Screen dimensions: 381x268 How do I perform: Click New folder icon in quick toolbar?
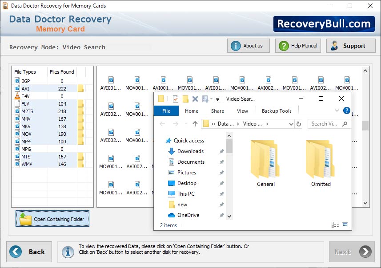click(185, 99)
